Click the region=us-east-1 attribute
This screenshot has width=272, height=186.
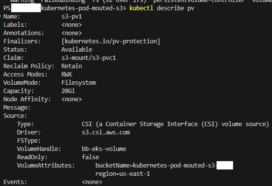click(x=123, y=174)
